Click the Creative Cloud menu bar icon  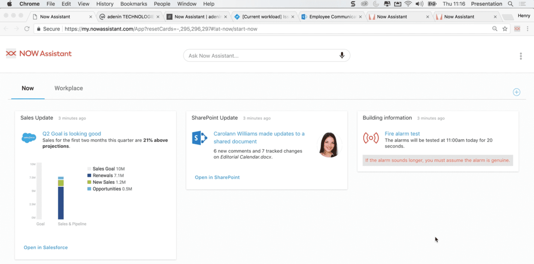tap(364, 4)
